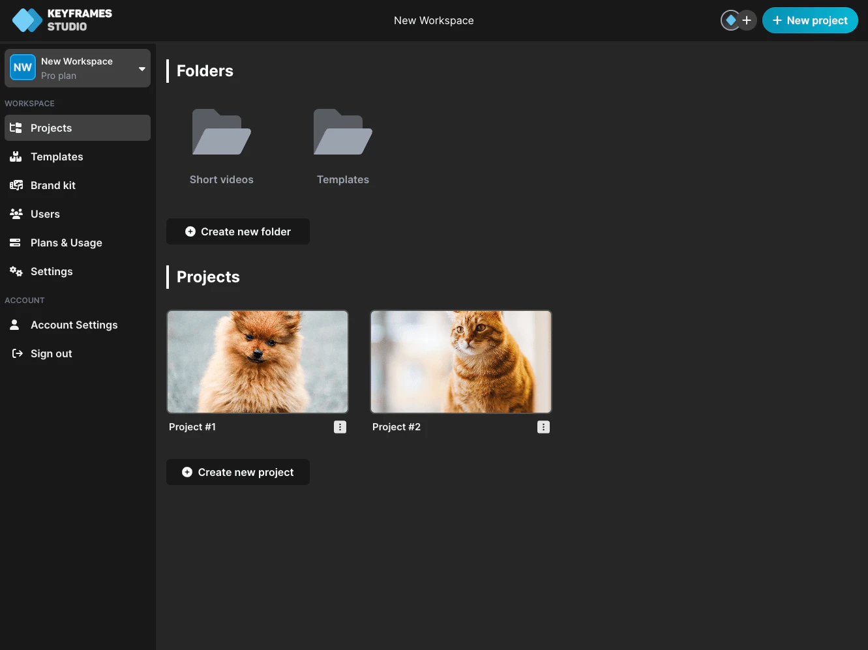
Task: Select the Projects sidebar icon
Action: tap(16, 128)
